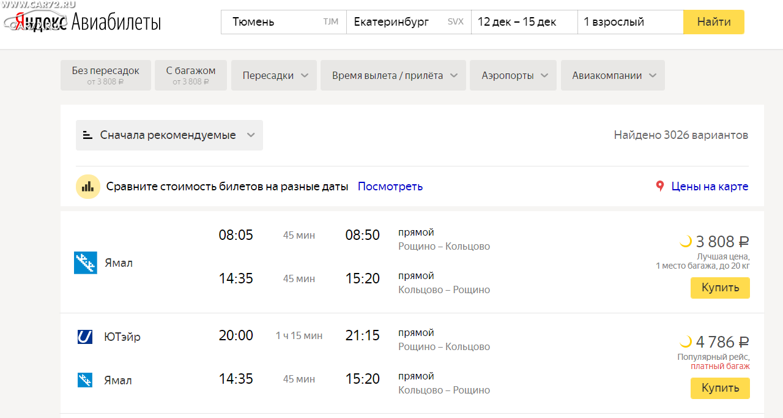Follow the Посмотреть link
The image size is (783, 418).
tap(390, 187)
